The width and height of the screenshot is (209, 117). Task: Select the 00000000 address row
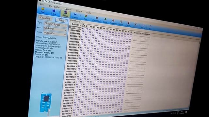75,28
